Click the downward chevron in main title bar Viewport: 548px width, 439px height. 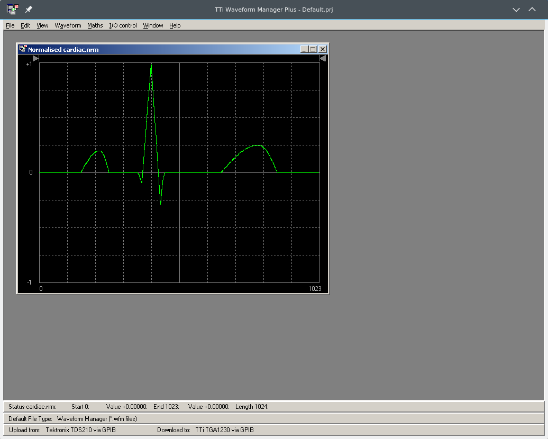point(516,10)
